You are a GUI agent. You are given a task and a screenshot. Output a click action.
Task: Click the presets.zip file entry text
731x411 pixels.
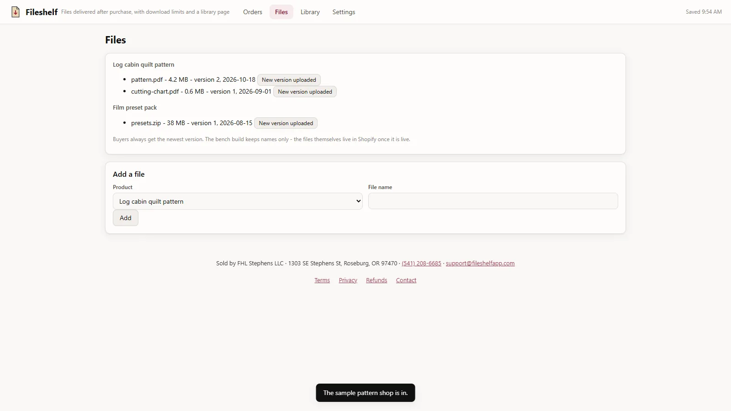(191, 123)
